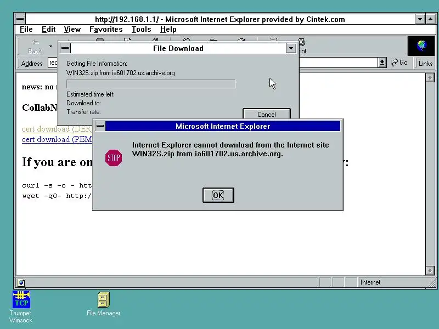
Task: Click the red STOP sign icon
Action: pos(114,158)
